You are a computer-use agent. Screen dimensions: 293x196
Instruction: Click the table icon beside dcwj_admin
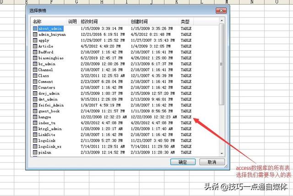pyautogui.click(x=35, y=93)
